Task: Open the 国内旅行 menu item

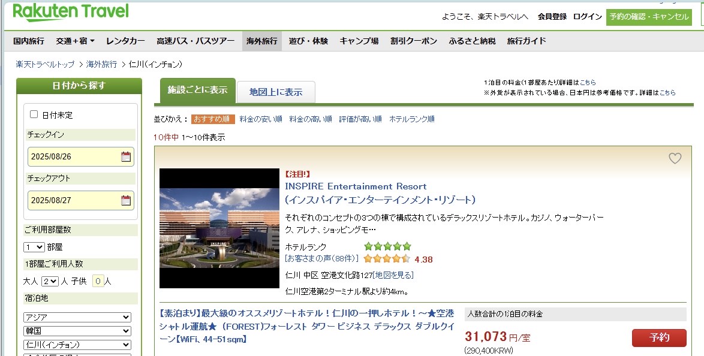Action: 29,41
